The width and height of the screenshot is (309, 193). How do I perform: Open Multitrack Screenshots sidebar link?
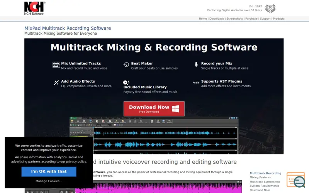point(265,181)
